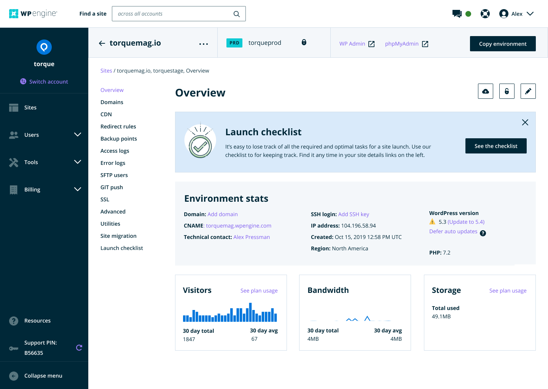548x389 pixels.
Task: Click the Users sidebar icon
Action: click(x=14, y=135)
